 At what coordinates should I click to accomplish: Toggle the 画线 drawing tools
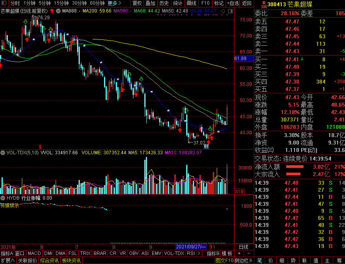(191, 3)
